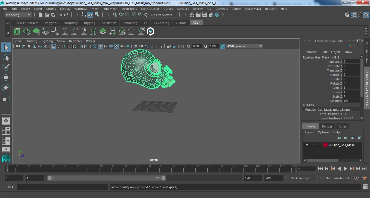Viewport: 370px width, 198px height.
Task: Open the script editor icon beside command line
Action: point(365,187)
